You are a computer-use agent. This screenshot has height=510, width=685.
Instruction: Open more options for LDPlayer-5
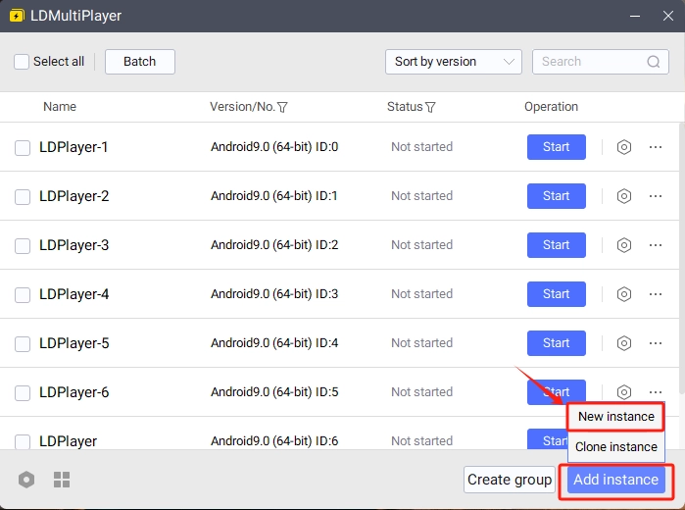[x=656, y=343]
